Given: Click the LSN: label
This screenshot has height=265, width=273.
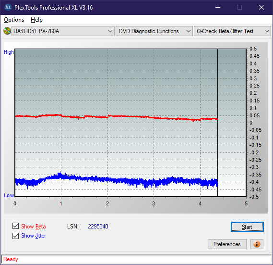Looking at the screenshot, I should coord(73,227).
